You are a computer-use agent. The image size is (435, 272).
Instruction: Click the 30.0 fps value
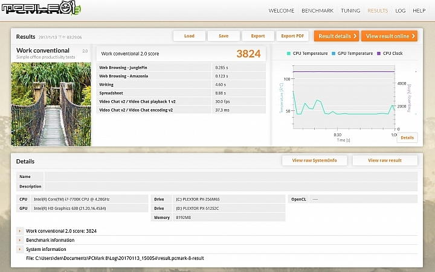click(222, 101)
